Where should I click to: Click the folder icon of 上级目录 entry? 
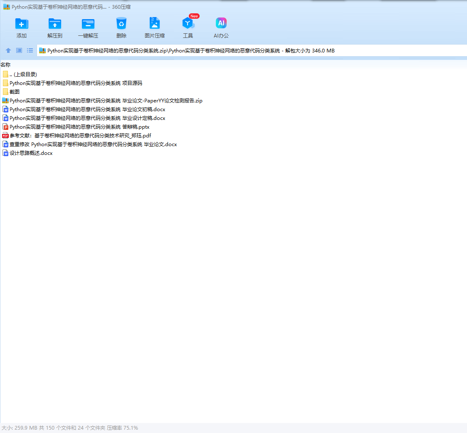(5, 74)
